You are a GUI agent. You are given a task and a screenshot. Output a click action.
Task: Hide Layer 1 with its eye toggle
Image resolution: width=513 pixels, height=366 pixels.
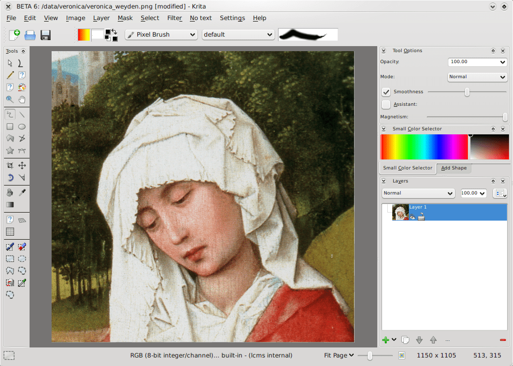(x=412, y=217)
